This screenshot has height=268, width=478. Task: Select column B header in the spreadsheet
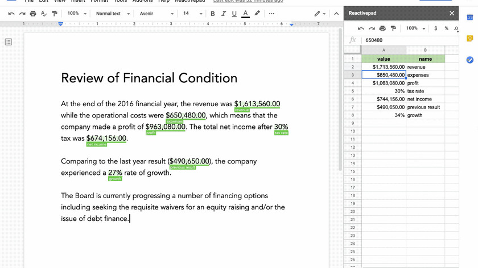(x=425, y=50)
